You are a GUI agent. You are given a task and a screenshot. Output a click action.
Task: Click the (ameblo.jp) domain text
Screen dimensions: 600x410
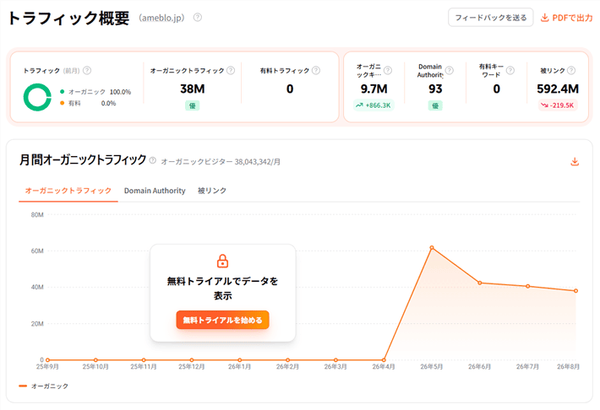162,18
